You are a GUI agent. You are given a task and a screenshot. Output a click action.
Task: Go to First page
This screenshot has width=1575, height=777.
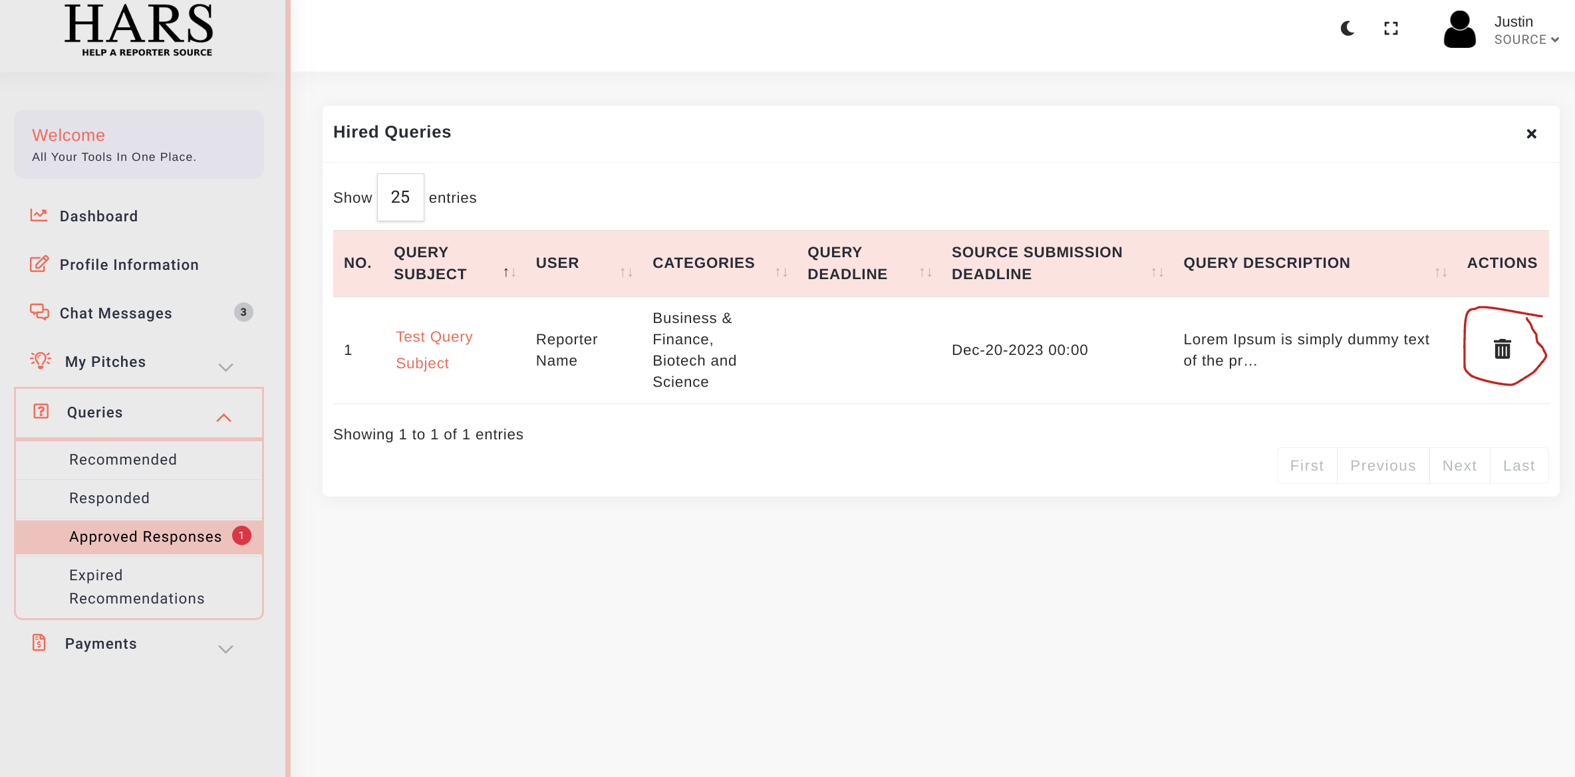[1307, 466]
